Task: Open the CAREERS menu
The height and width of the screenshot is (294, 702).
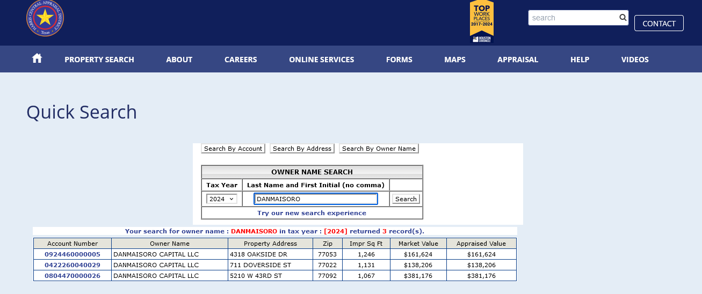Action: tap(241, 60)
